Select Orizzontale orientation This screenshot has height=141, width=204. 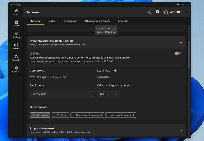point(40,115)
